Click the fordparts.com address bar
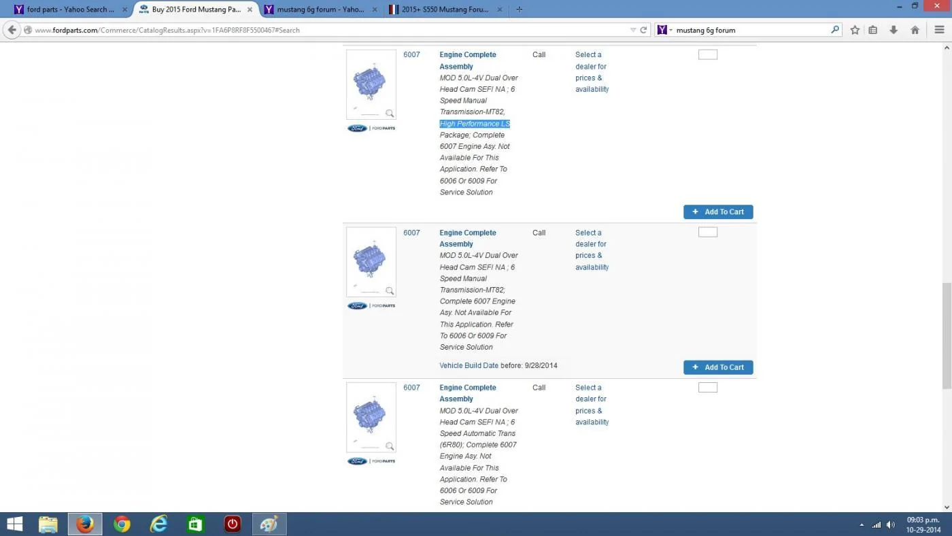This screenshot has width=952, height=536. pos(326,30)
